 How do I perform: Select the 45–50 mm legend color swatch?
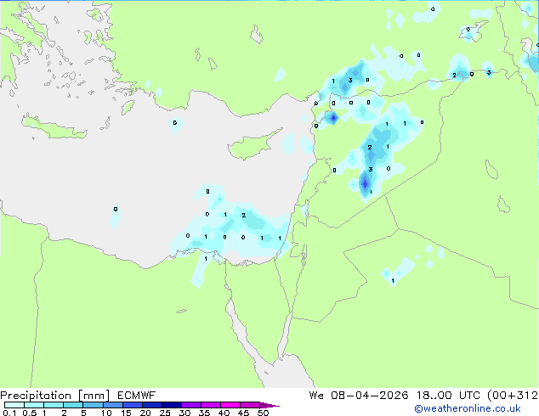[250, 405]
